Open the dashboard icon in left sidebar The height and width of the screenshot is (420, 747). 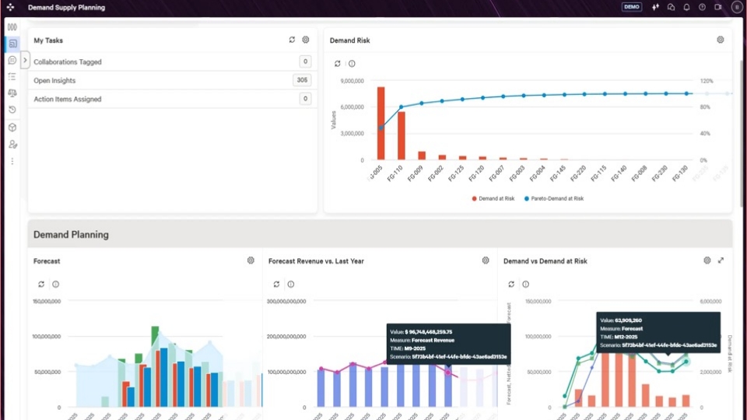[13, 44]
